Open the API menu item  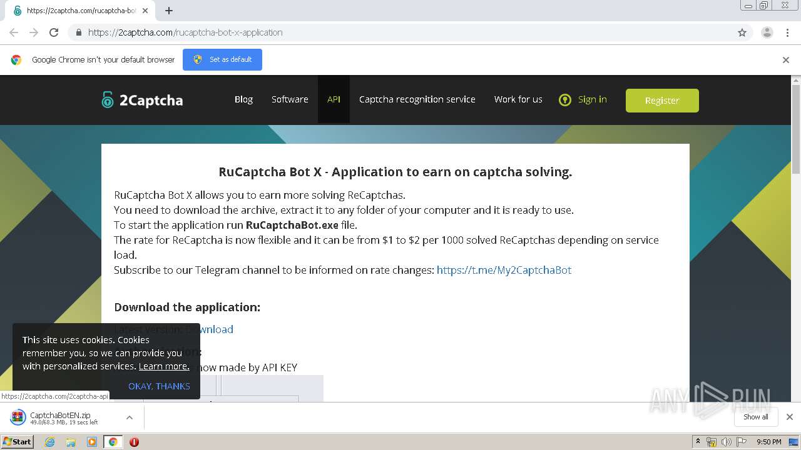[334, 99]
